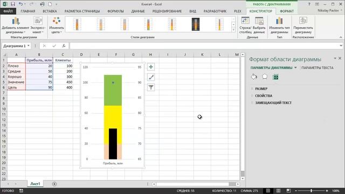Click the Save icon in quick access toolbar
The image size is (345, 194).
[13, 4]
